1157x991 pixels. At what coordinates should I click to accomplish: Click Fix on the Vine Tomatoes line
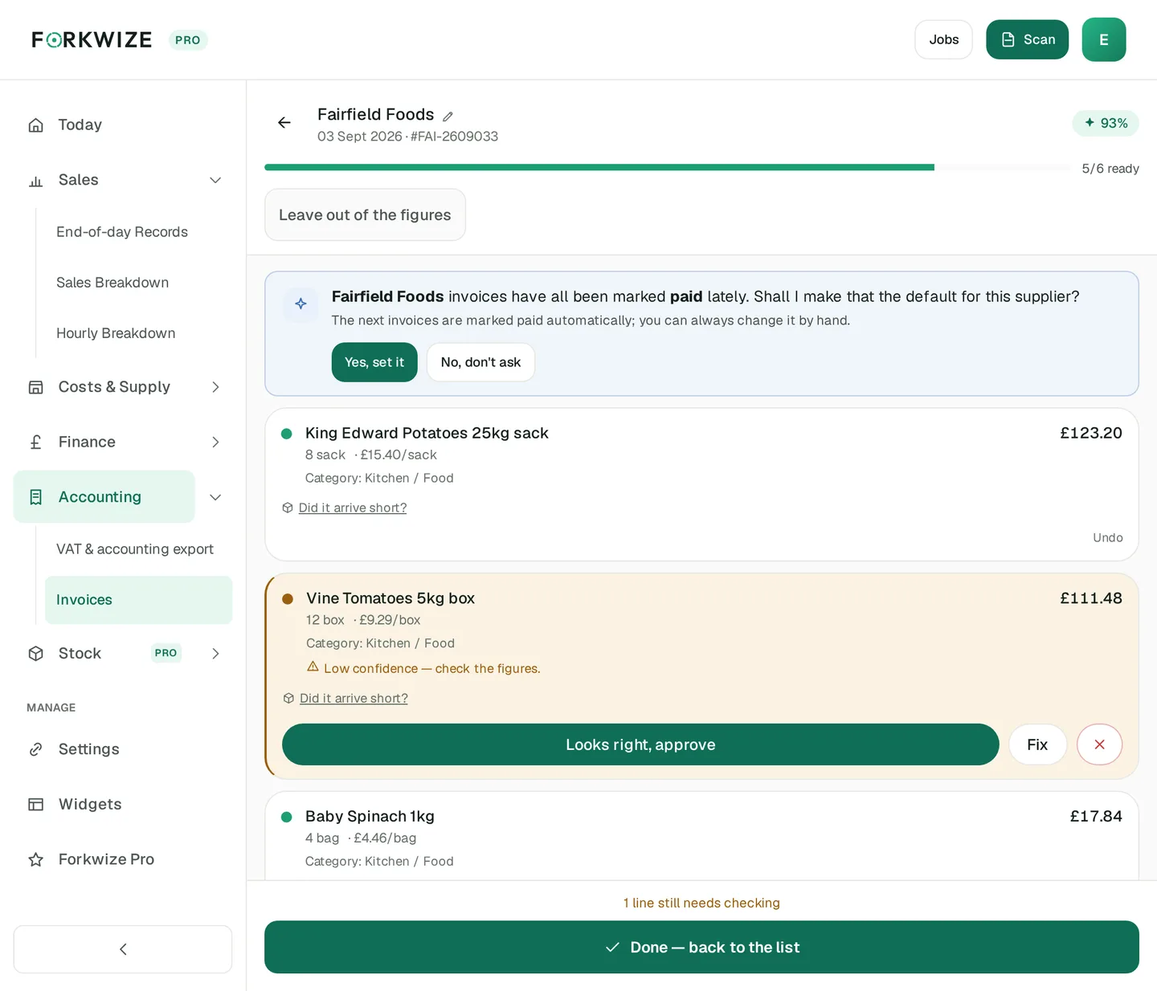1037,744
